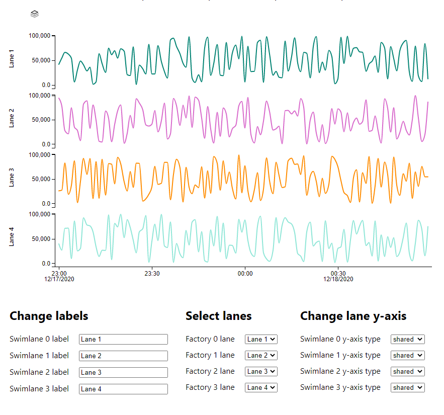
Task: Open the Factory 3 lane dropdown
Action: [260, 388]
